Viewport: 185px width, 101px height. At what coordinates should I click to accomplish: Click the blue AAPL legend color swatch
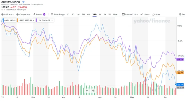pyautogui.click(x=3, y=20)
